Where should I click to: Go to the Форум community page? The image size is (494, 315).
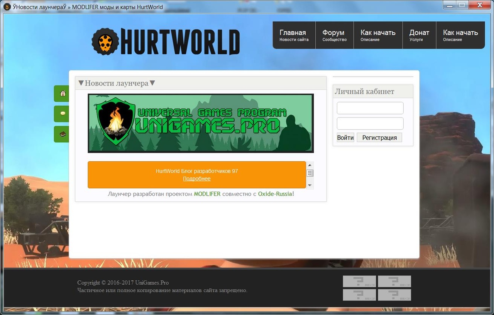334,35
